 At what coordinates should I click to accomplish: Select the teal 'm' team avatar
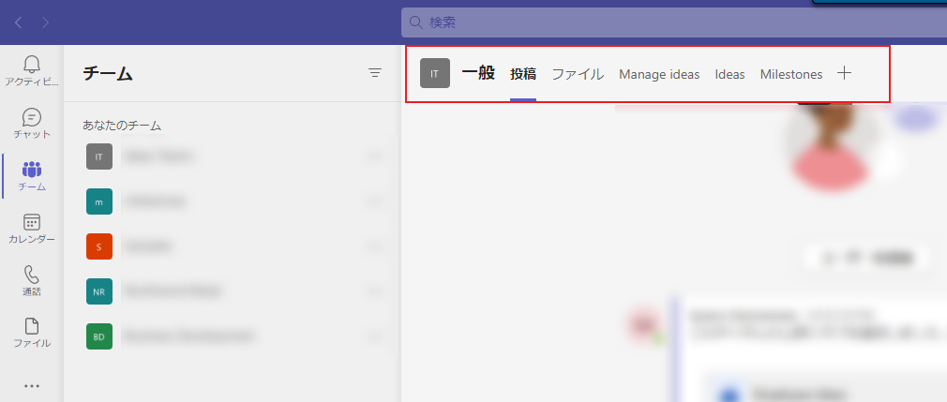tap(99, 201)
